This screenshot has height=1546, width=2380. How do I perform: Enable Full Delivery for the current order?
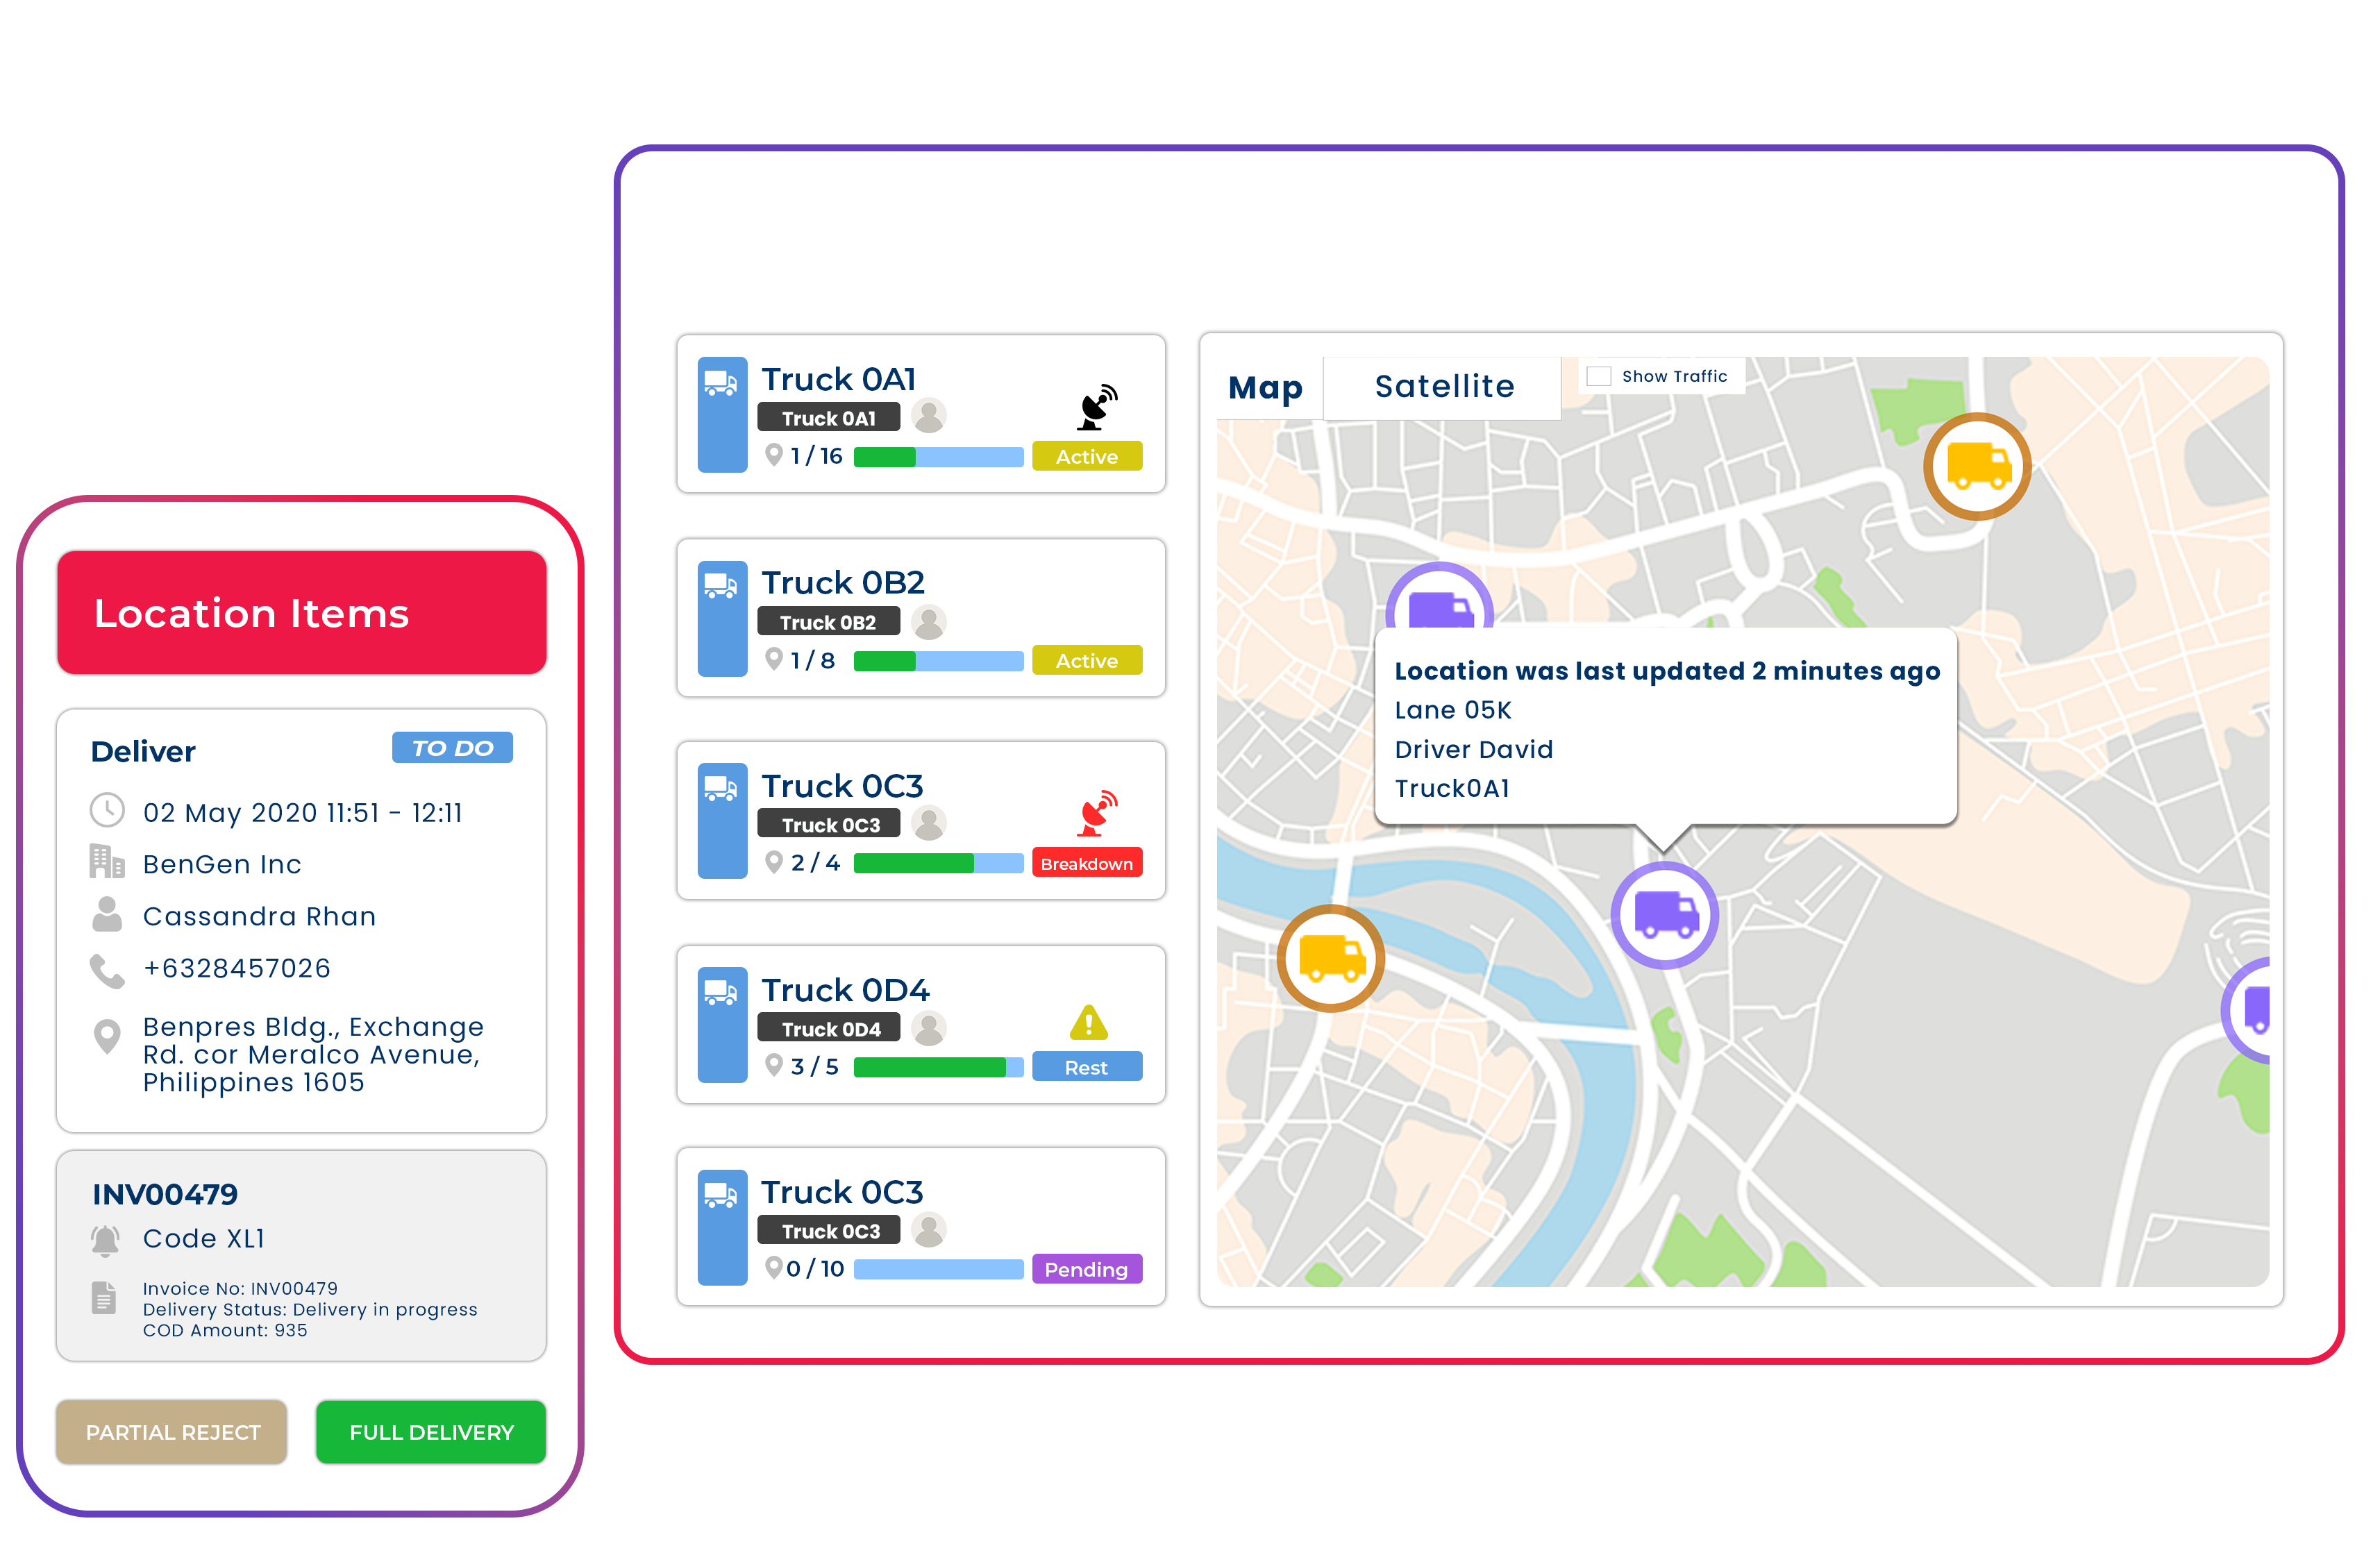click(430, 1434)
